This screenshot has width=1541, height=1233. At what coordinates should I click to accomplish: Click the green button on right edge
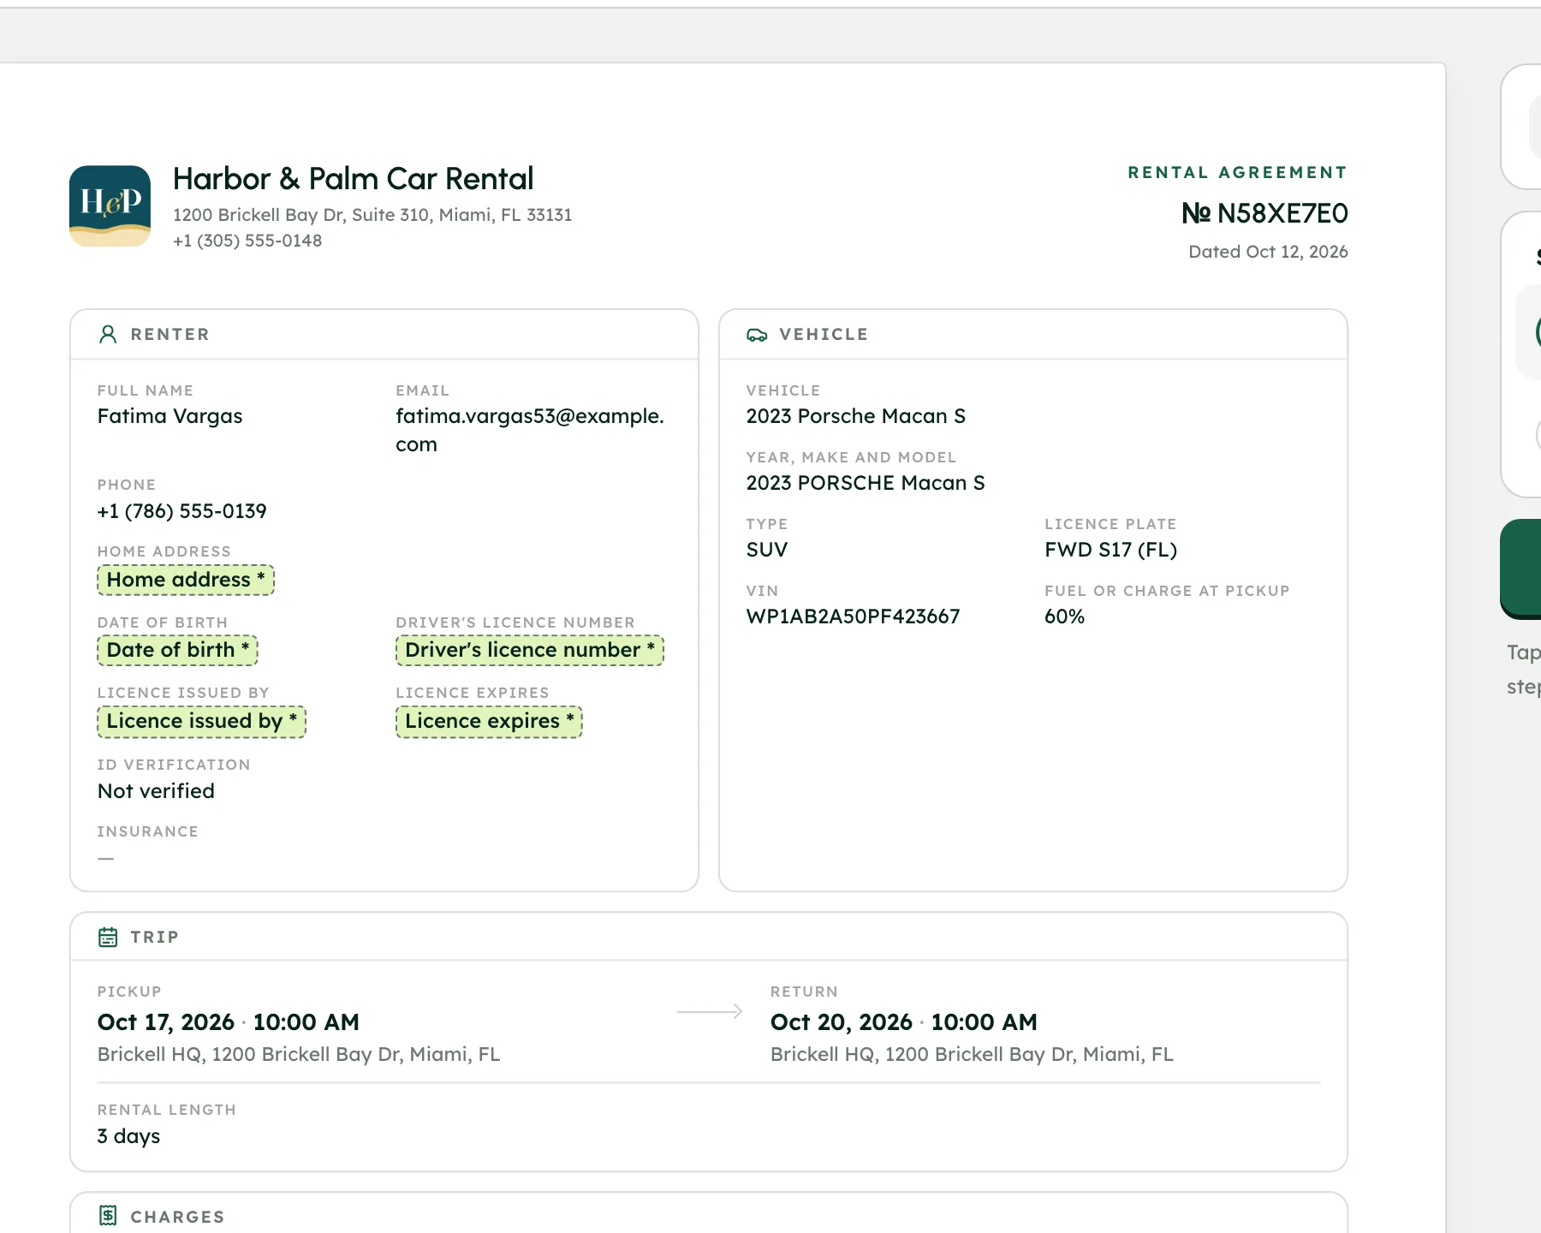[1521, 569]
